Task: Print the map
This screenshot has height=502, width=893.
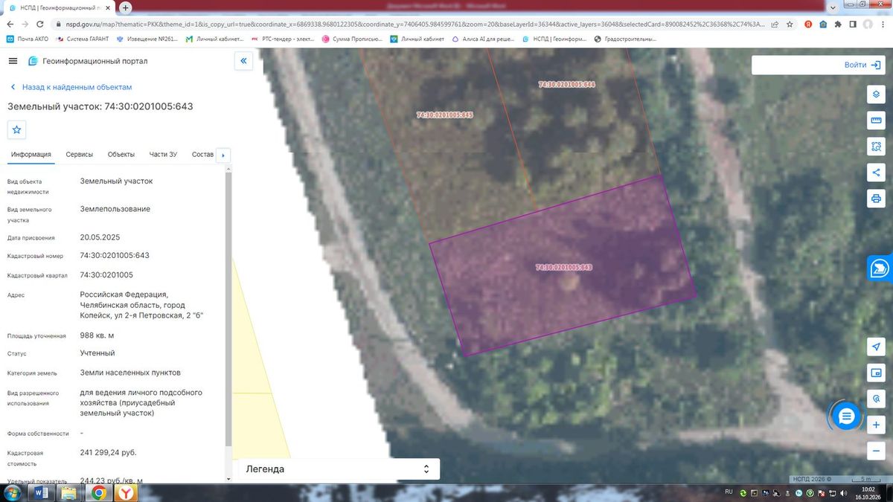Action: pos(876,199)
